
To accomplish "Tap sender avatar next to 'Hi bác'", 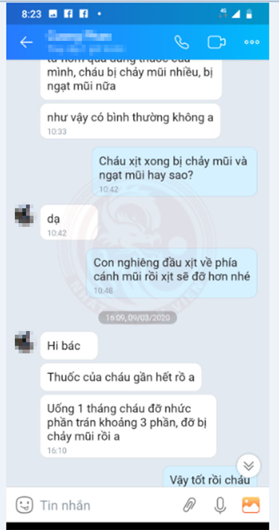I will coord(24,342).
